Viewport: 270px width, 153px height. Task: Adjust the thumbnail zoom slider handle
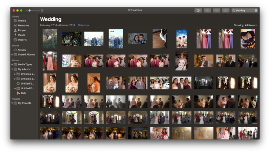pyautogui.click(x=30, y=10)
